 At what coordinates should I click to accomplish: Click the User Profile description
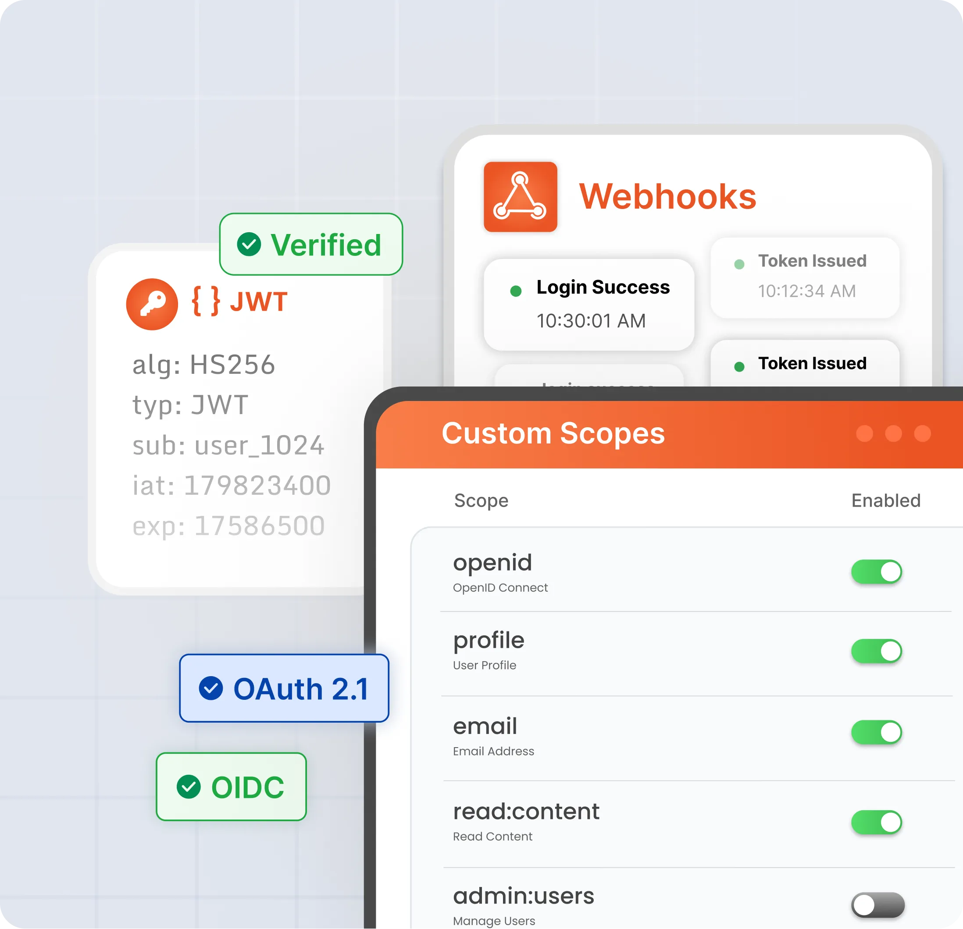pyautogui.click(x=485, y=665)
